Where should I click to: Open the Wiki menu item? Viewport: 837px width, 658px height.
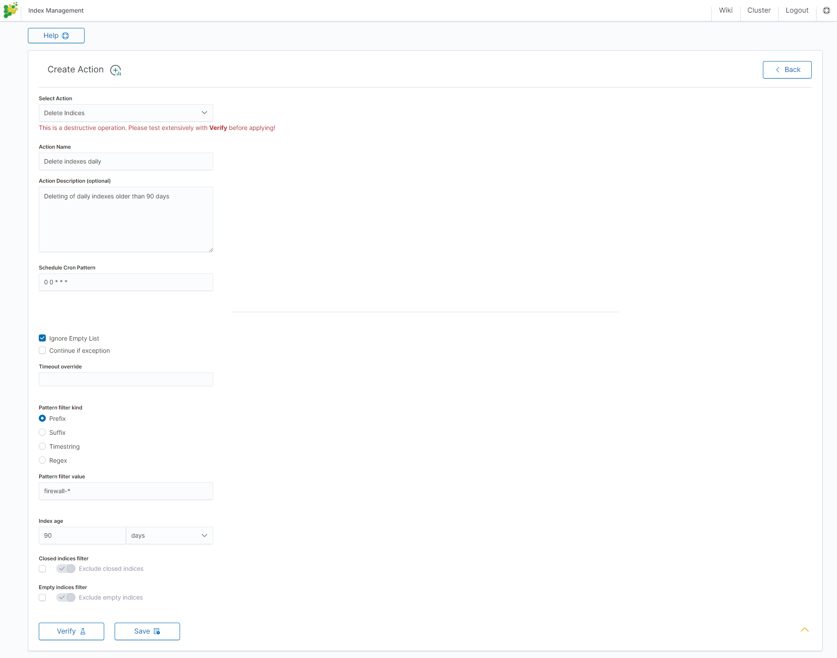725,10
